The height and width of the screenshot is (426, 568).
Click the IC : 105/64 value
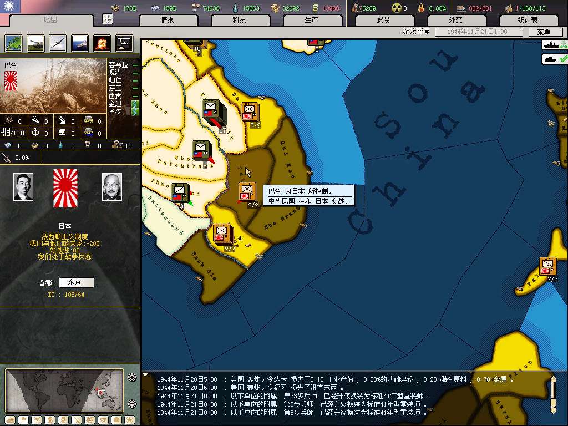pos(67,295)
